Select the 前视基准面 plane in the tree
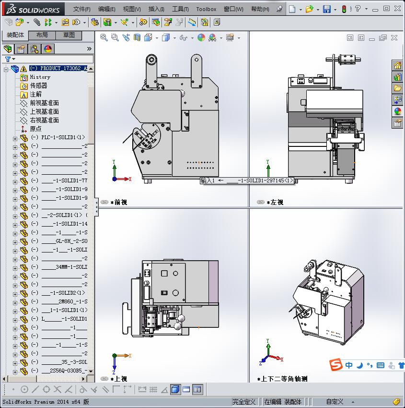This screenshot has width=405, height=408. pyautogui.click(x=44, y=103)
